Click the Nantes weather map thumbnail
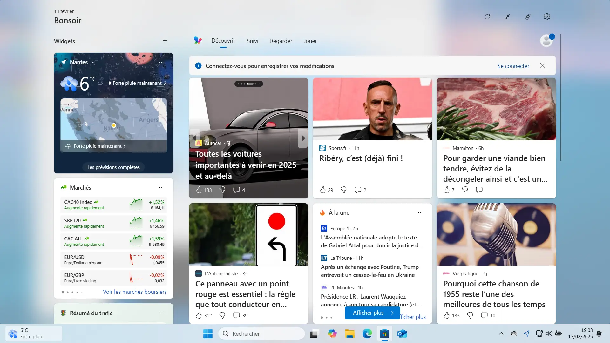This screenshot has width=610, height=343. click(113, 119)
